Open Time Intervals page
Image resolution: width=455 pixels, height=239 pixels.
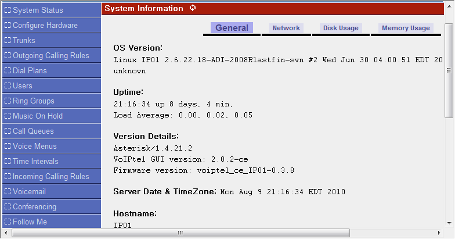tap(52, 161)
